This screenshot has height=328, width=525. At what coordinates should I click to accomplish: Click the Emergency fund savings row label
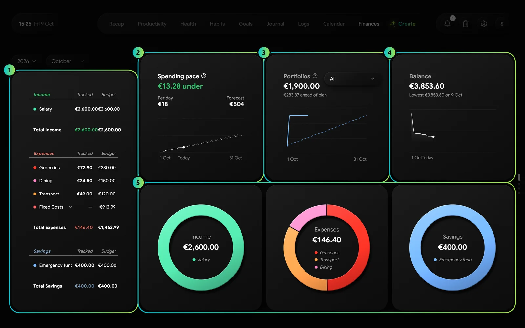click(x=55, y=265)
